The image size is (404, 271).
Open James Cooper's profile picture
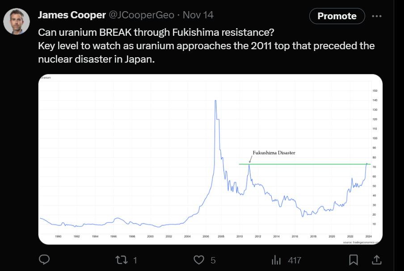[17, 21]
